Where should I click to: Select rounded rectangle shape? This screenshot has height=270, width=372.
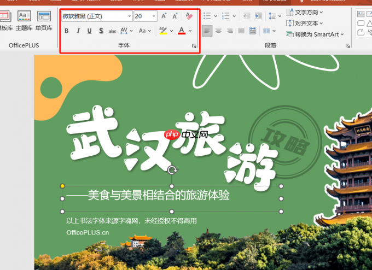(x=361, y=24)
